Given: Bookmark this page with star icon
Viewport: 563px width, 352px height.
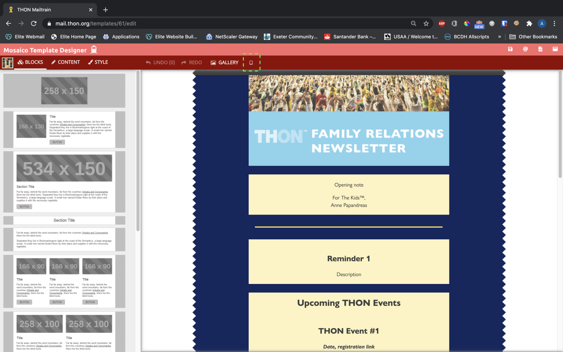Looking at the screenshot, I should pyautogui.click(x=426, y=23).
